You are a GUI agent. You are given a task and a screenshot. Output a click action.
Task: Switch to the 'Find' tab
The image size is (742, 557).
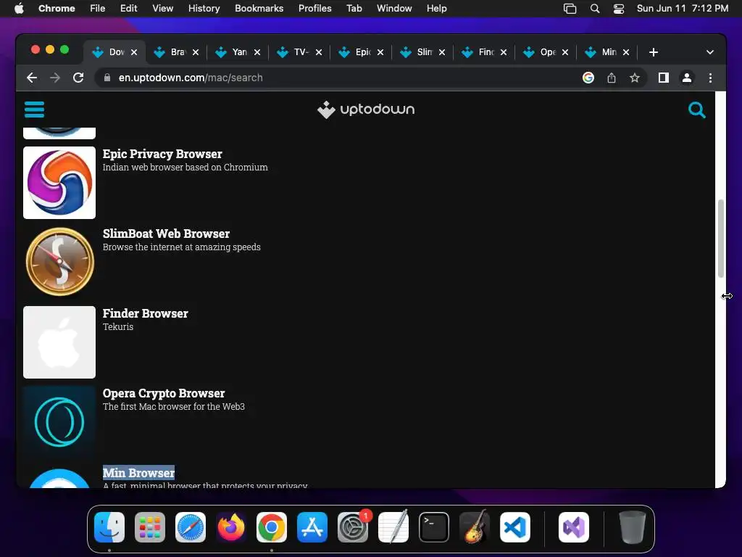[x=484, y=52]
